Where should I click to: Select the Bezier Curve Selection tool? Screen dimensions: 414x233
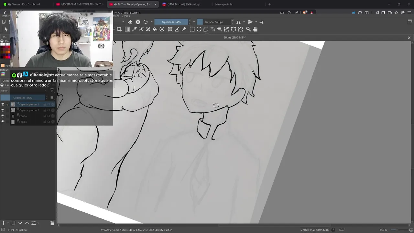click(234, 29)
